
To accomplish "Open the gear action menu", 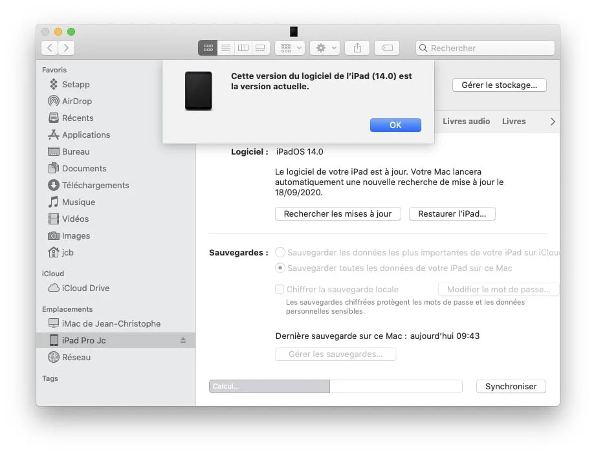I will pyautogui.click(x=325, y=48).
